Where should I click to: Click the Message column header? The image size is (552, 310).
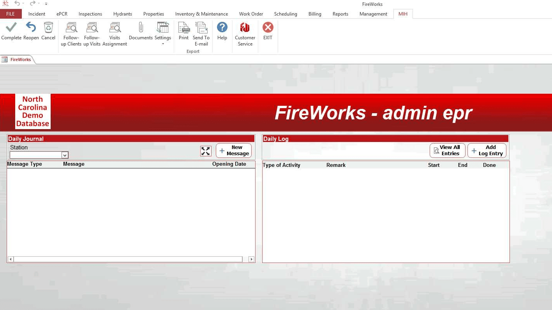(74, 164)
